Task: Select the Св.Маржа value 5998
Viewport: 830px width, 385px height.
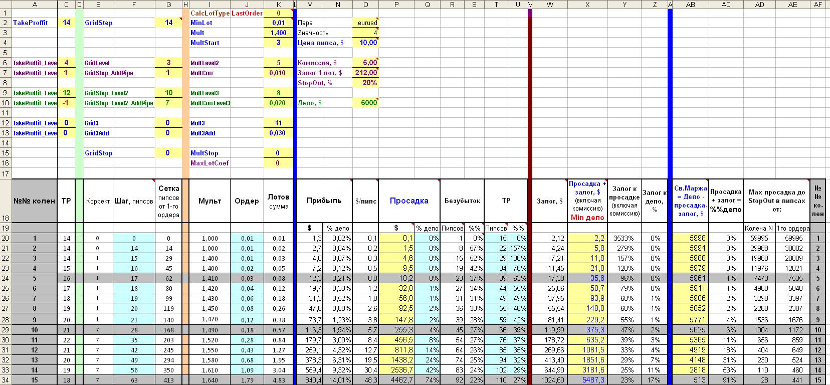Action: [690, 238]
